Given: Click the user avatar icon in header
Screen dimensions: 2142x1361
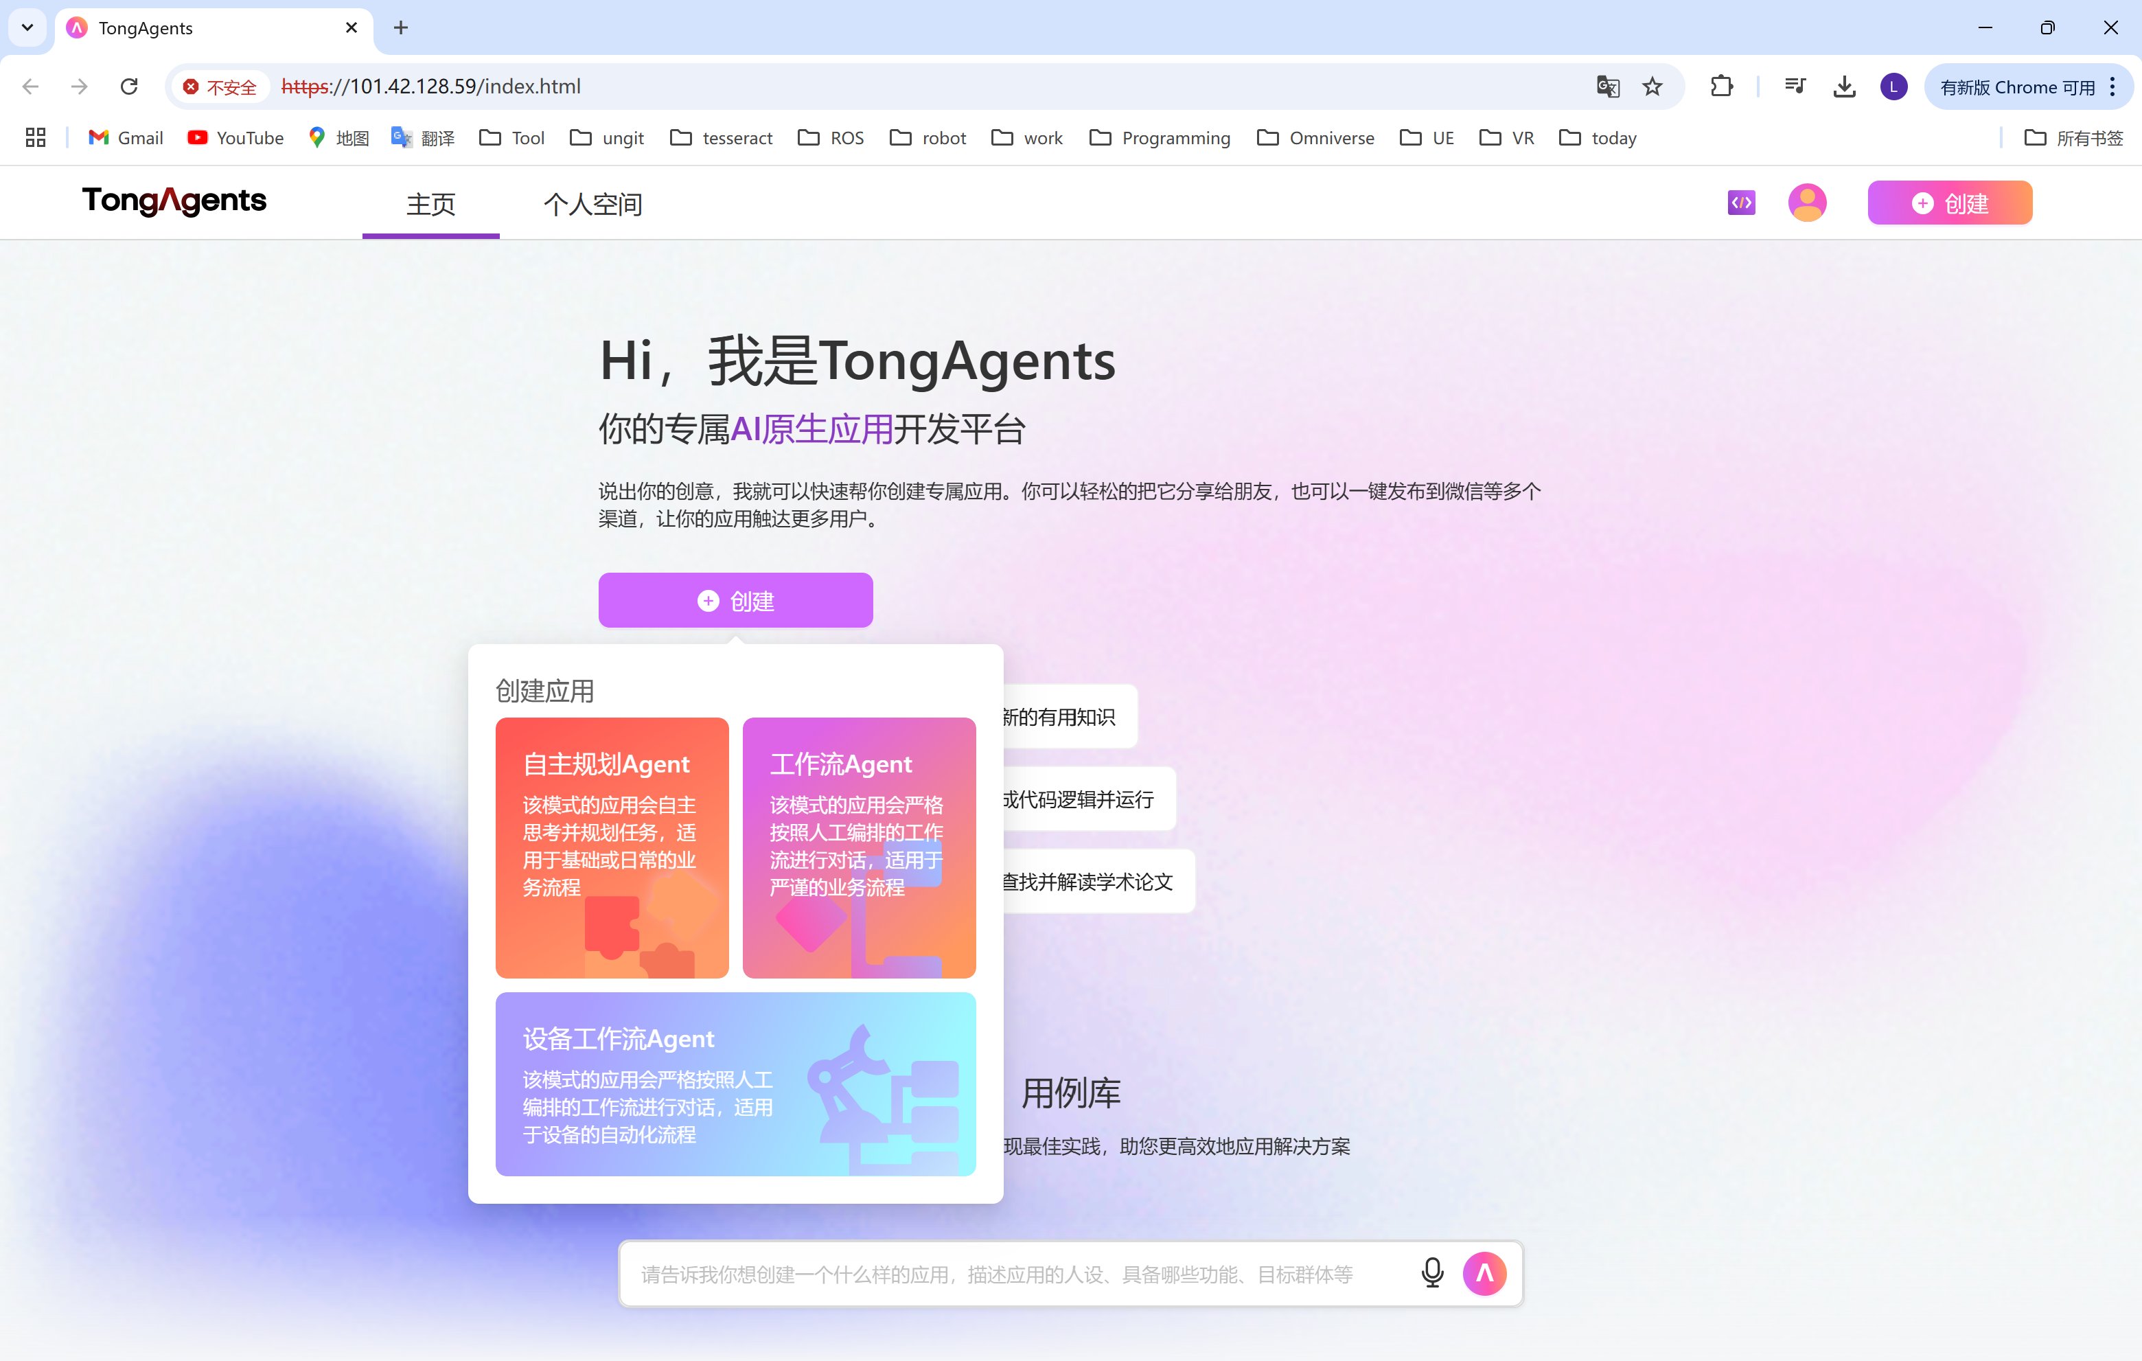Looking at the screenshot, I should point(1807,203).
